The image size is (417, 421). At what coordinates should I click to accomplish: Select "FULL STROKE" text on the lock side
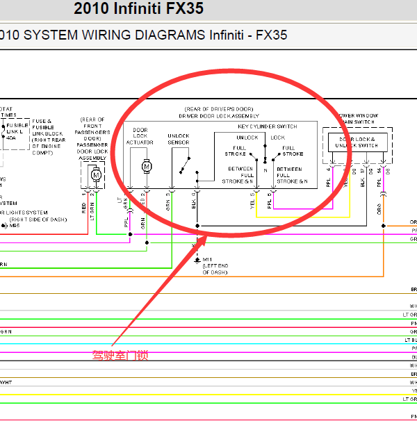click(x=293, y=151)
